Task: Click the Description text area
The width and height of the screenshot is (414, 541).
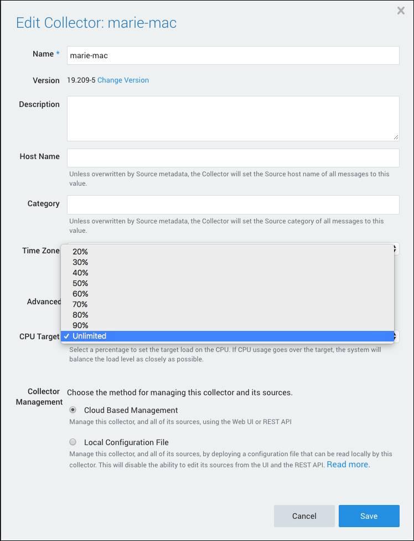Action: click(x=232, y=118)
